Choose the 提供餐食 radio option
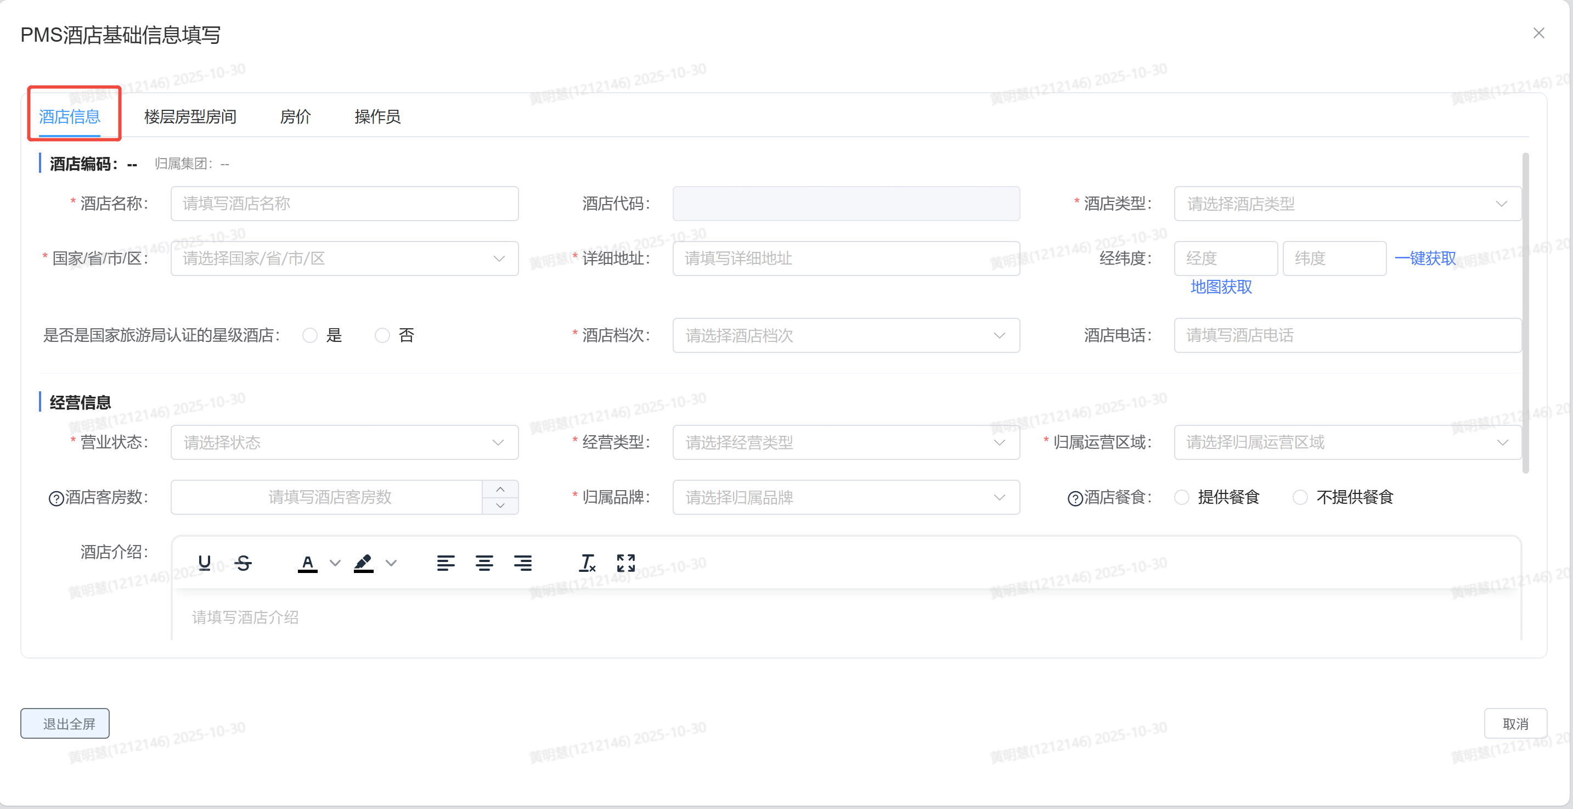 click(1182, 497)
